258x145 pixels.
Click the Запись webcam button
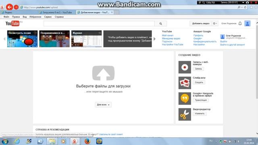[x=198, y=69]
